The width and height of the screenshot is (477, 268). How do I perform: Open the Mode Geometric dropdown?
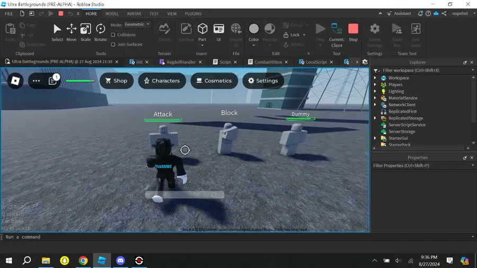137,24
